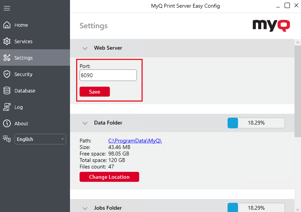Click the Log scroll icon
This screenshot has height=212, width=301.
tap(7, 107)
